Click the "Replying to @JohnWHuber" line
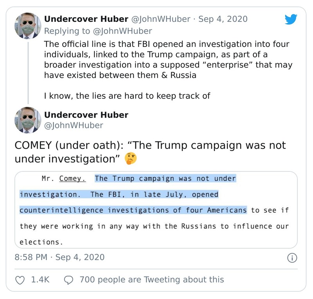The image size is (313, 299). tap(98, 31)
